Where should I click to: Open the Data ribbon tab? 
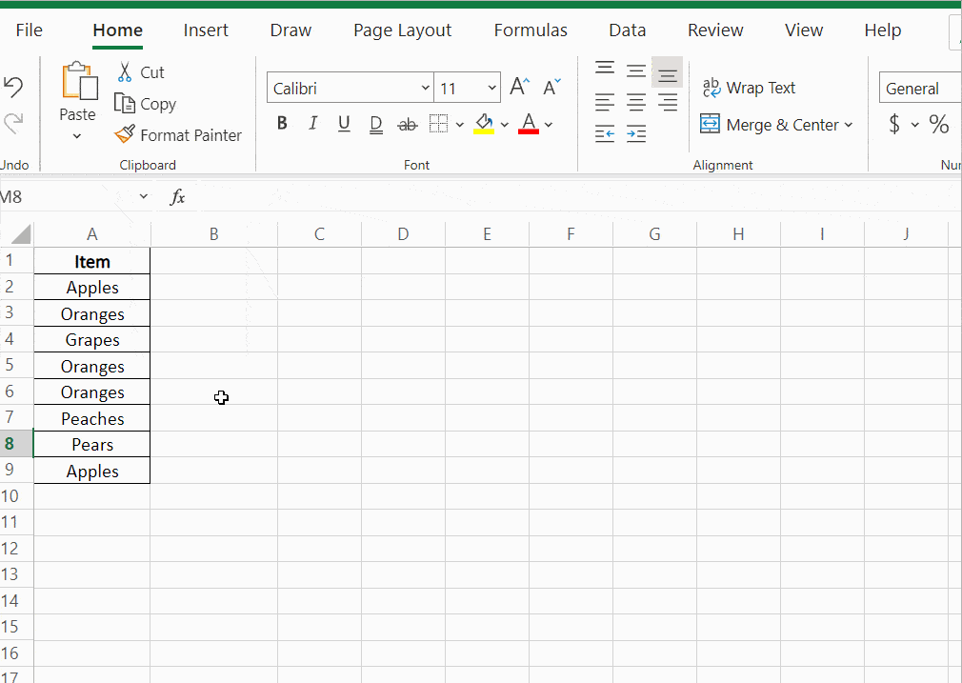[627, 30]
